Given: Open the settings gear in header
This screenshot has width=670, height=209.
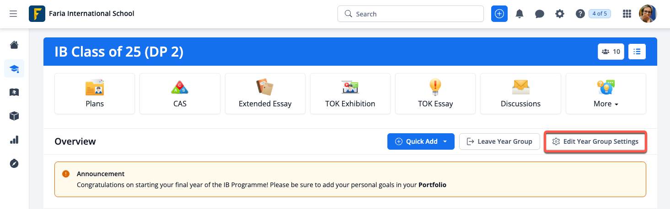Looking at the screenshot, I should click(560, 14).
